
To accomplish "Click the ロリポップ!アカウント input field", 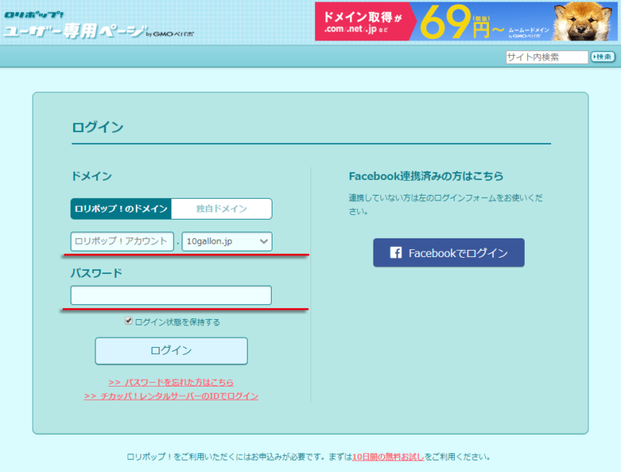I will tap(121, 241).
